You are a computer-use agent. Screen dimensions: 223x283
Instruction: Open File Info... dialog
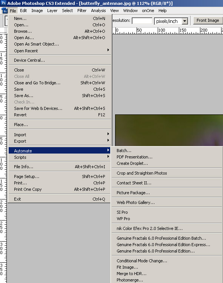(x=60, y=167)
